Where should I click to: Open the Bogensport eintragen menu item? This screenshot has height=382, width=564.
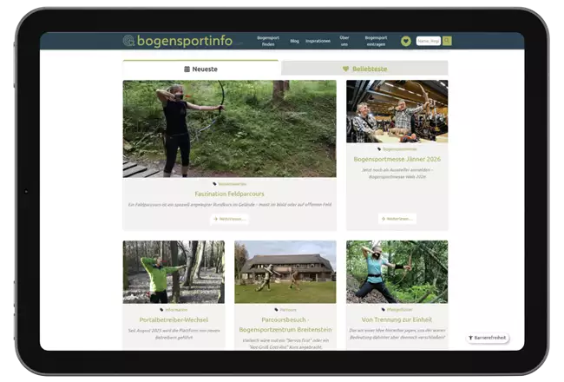(x=376, y=41)
